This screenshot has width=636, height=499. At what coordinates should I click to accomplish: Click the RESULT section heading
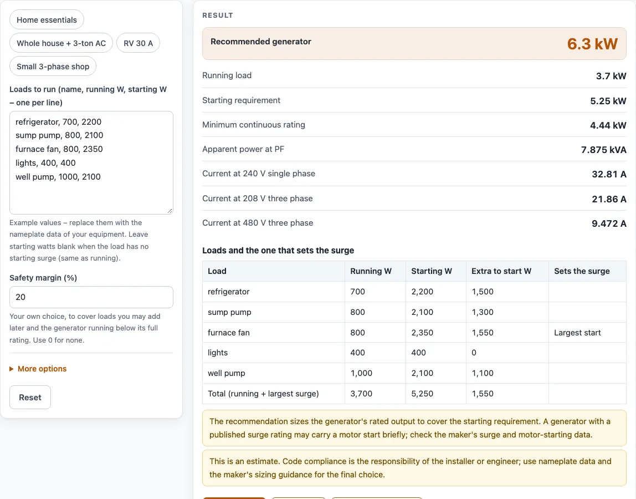click(x=218, y=16)
